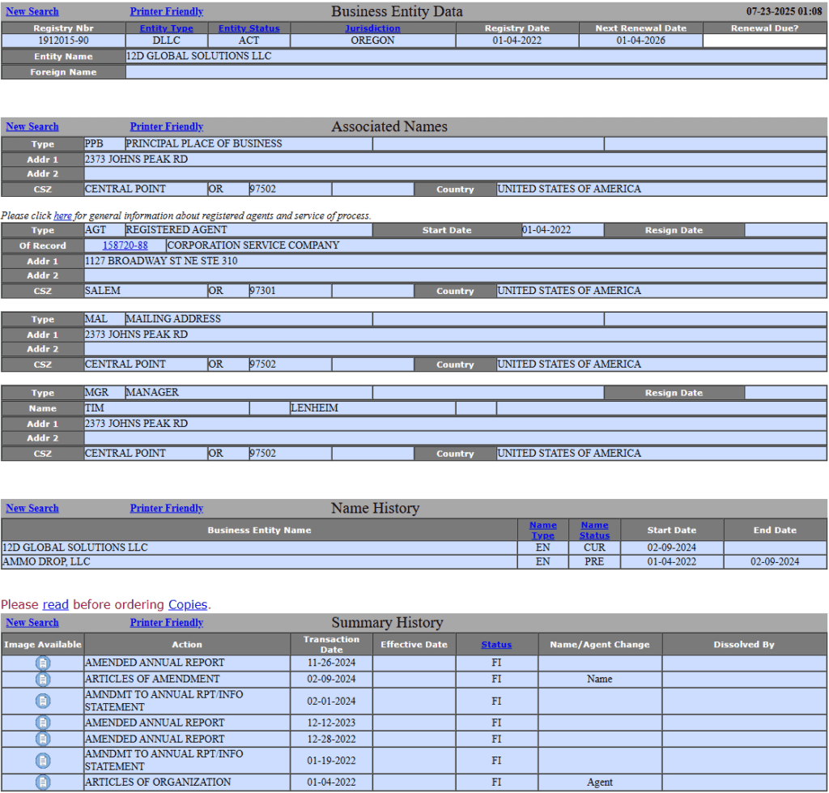Open the 12-28-2022 Amended Annual Report image
Screen dimensions: 829x793
42,738
